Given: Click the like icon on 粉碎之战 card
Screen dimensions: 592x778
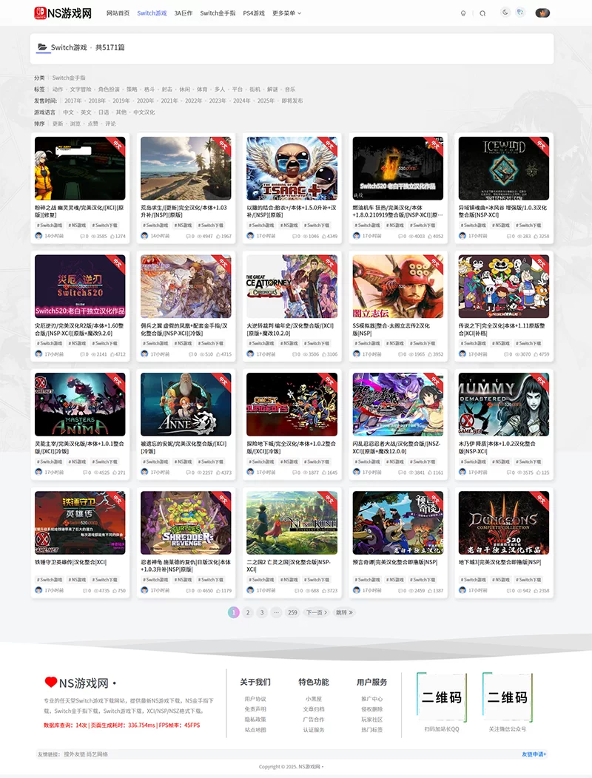Looking at the screenshot, I should coord(112,236).
